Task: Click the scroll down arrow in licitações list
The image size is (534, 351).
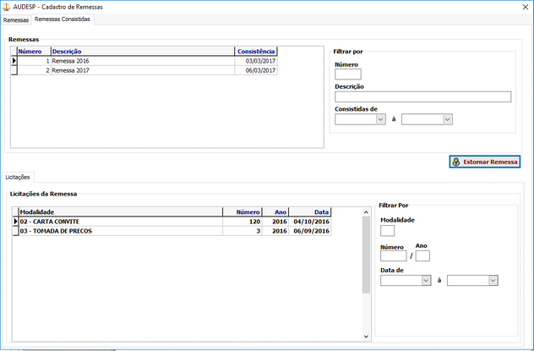Action: pyautogui.click(x=366, y=337)
